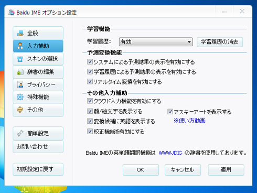The width and height of the screenshot is (257, 193).
Task: Select the 入力補助 sidebar tab
Action: point(38,46)
